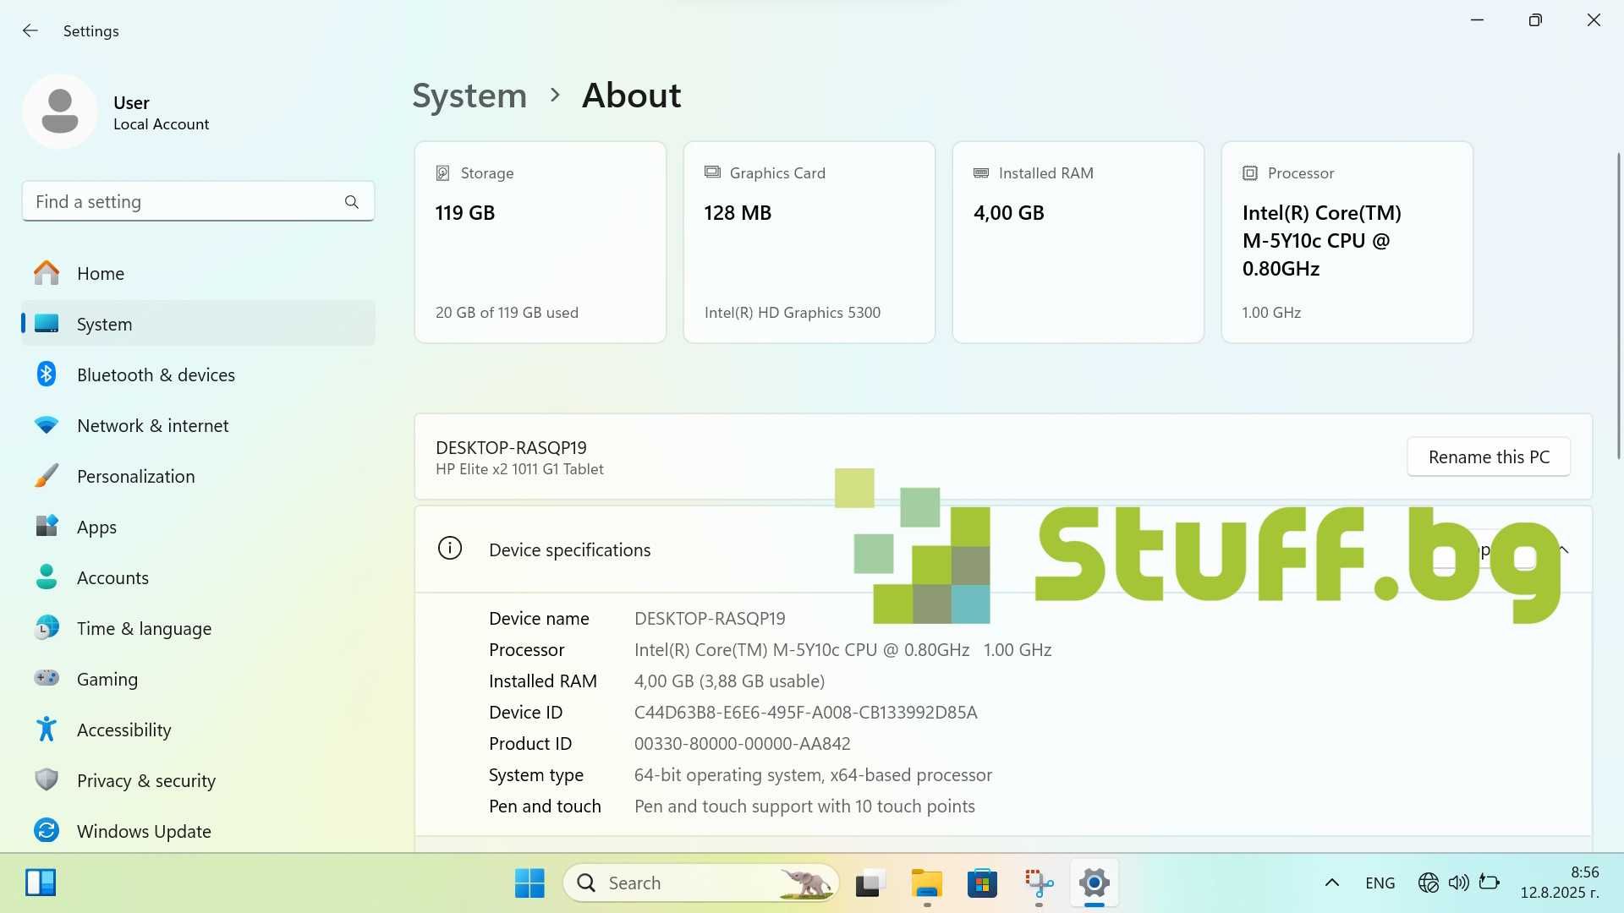Open the Widgets button on the taskbar
Viewport: 1624px width, 913px height.
(41, 883)
